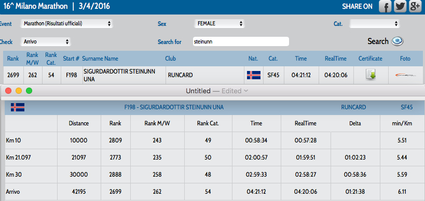The width and height of the screenshot is (425, 201).
Task: Open the runner's Foto logo
Action: click(405, 75)
